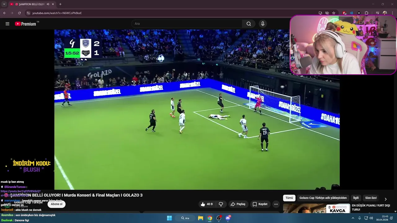Open a new browser tab
This screenshot has width=397, height=223.
[x=60, y=4]
